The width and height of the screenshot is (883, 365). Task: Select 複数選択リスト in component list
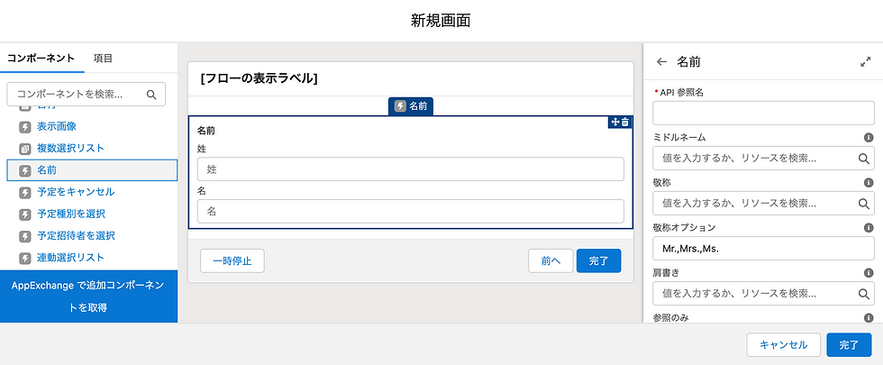click(x=70, y=148)
